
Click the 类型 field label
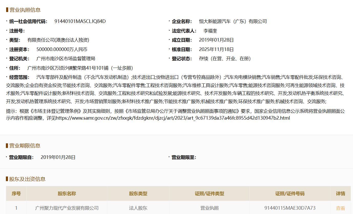[x=15, y=40]
